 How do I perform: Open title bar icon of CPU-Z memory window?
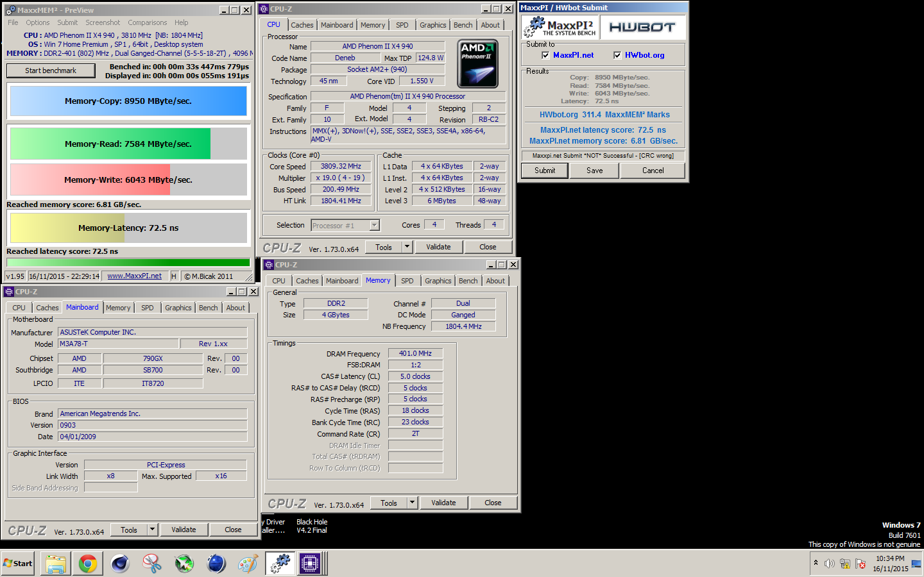269,265
